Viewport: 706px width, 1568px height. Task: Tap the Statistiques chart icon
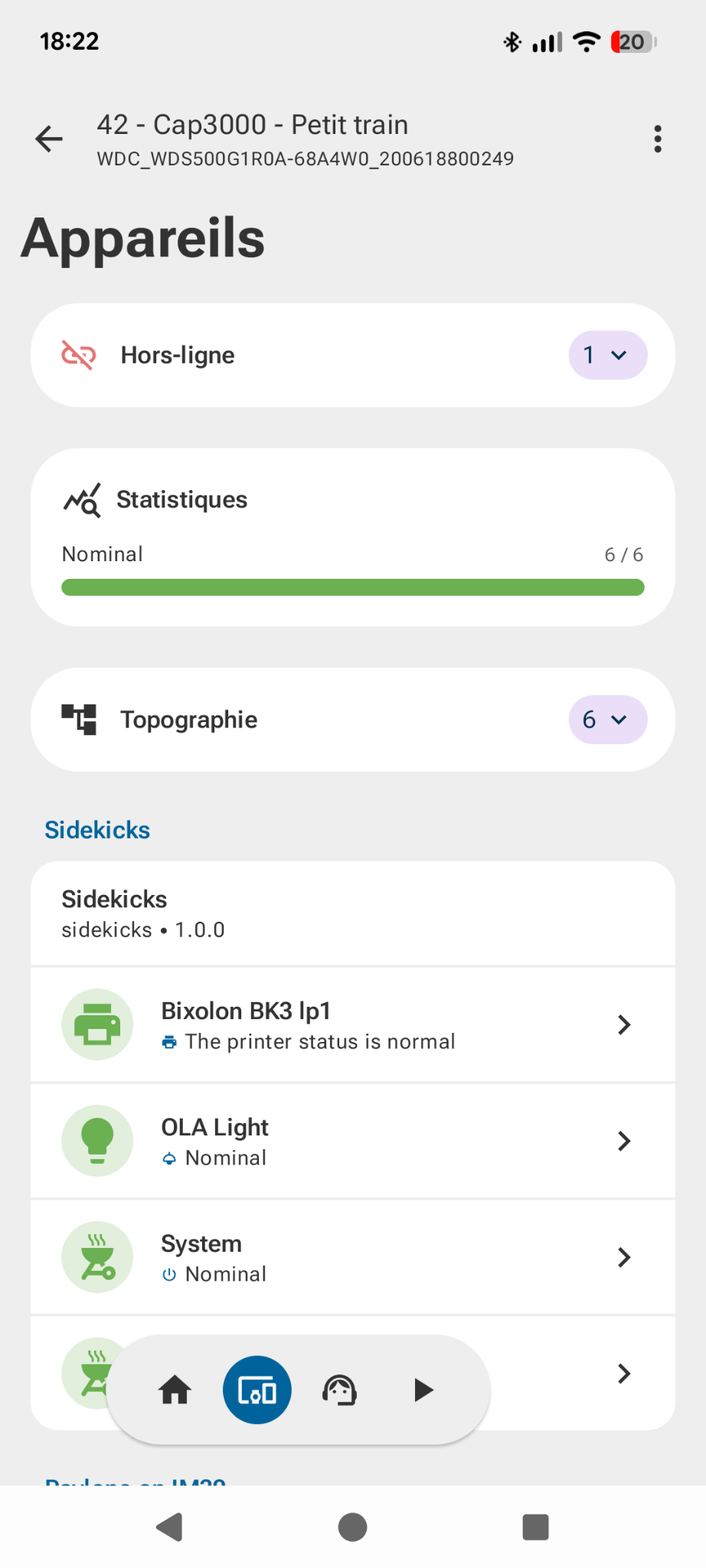[82, 500]
